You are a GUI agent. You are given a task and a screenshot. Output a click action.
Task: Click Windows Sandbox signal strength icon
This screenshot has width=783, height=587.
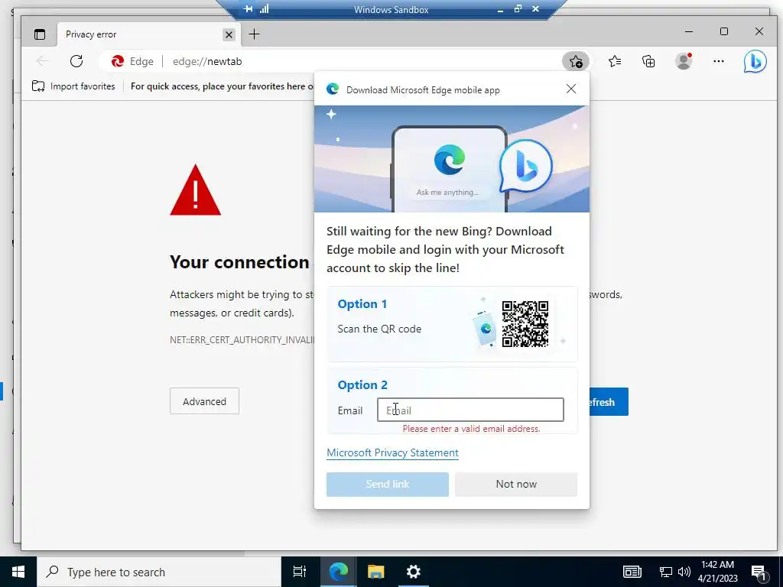coord(264,8)
